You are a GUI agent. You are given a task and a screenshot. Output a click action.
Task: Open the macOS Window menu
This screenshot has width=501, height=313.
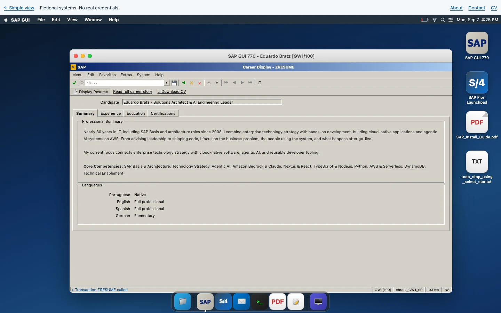coord(93,20)
